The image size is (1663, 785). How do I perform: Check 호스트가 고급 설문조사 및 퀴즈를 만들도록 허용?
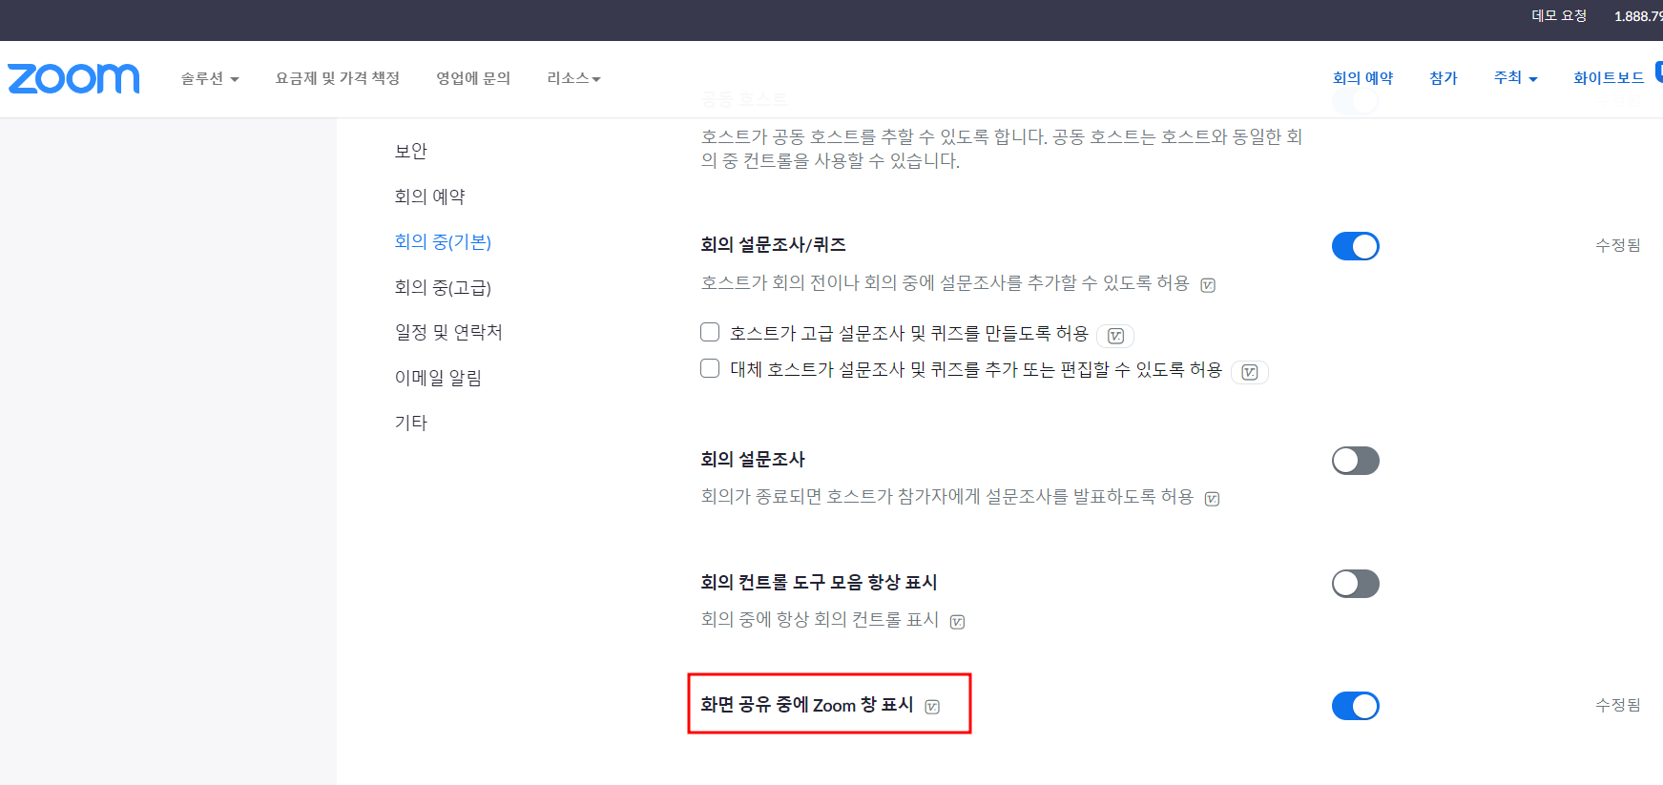pyautogui.click(x=710, y=332)
